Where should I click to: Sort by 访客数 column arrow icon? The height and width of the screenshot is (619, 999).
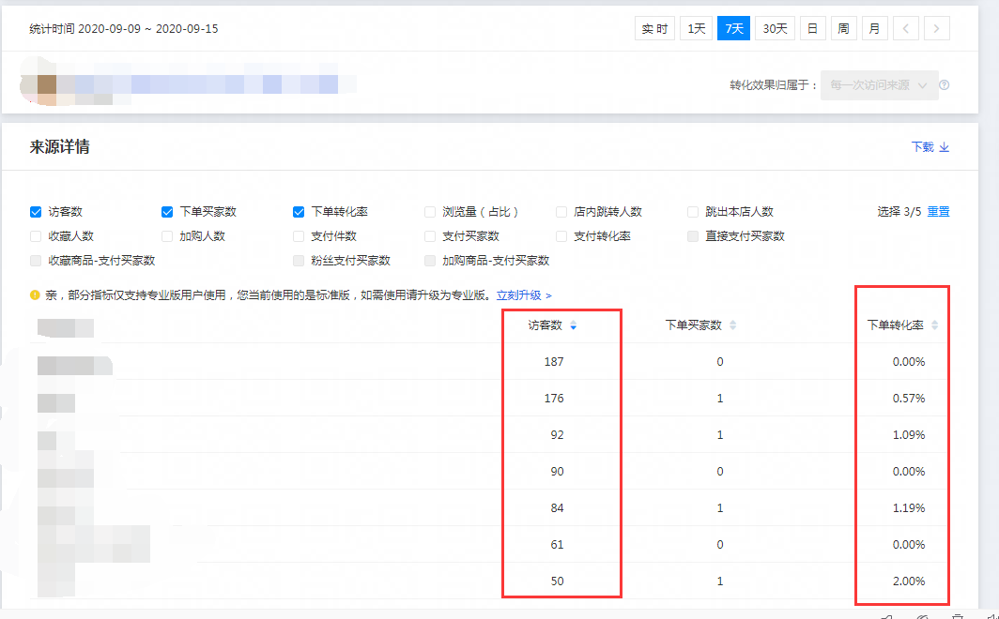[574, 325]
